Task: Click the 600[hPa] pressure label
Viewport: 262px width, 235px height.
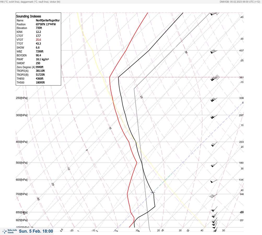Action: tap(22, 180)
